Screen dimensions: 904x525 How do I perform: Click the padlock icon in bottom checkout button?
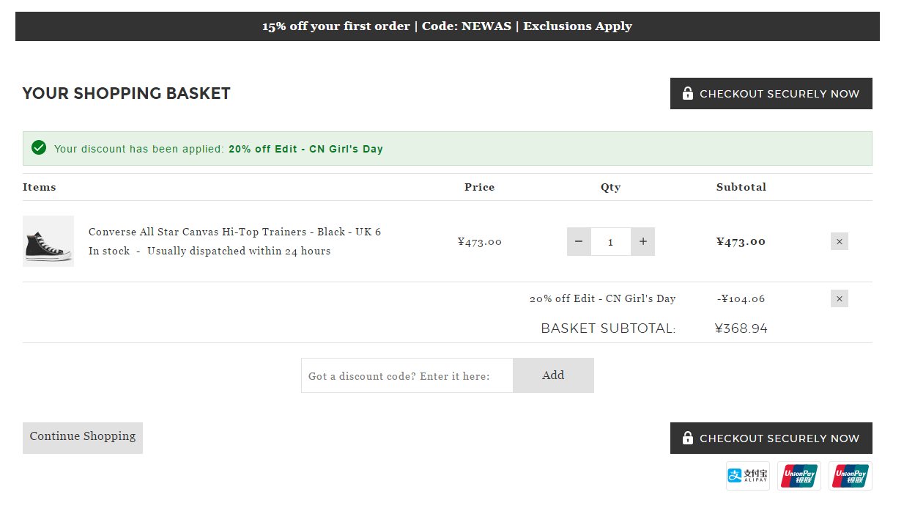[x=687, y=438]
